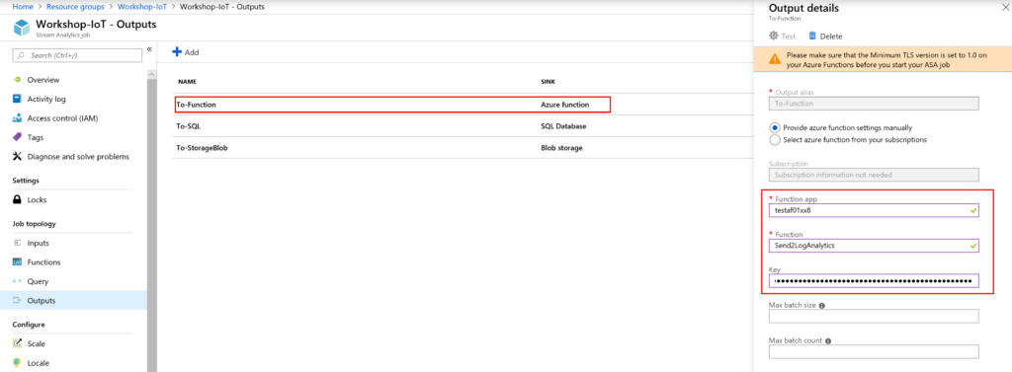Click the search magnifier icon in sidebar

(22, 56)
